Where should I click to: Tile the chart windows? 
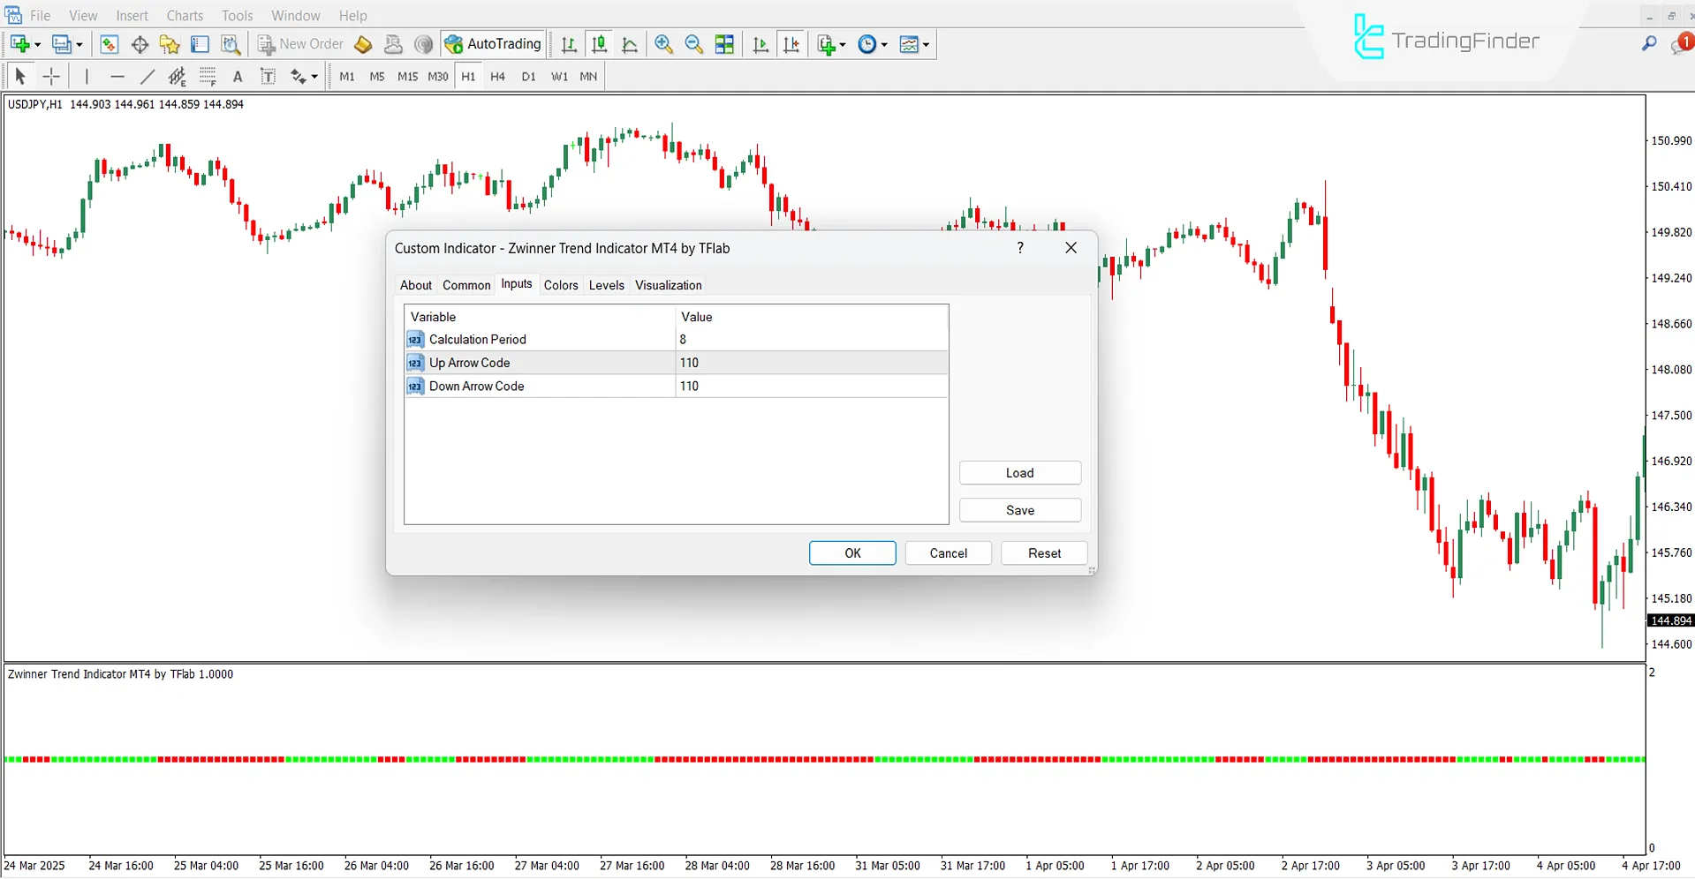point(724,44)
